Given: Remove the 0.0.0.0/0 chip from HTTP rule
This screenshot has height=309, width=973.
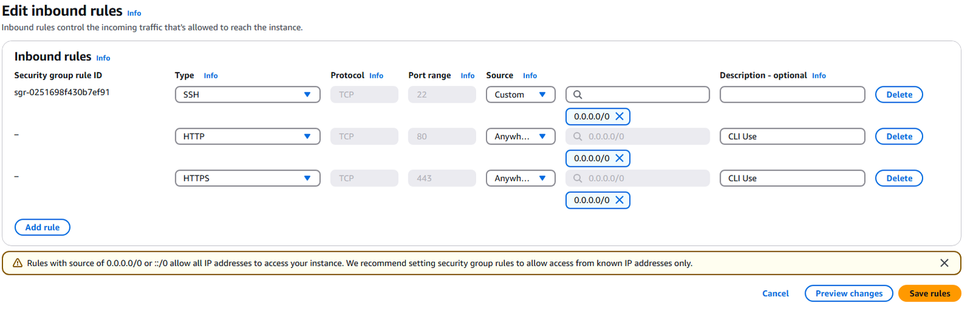Looking at the screenshot, I should [x=619, y=158].
